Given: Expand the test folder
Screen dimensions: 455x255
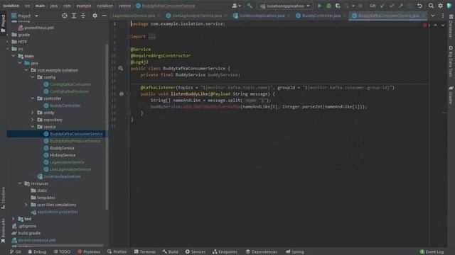Looking at the screenshot, I should click(14, 219).
